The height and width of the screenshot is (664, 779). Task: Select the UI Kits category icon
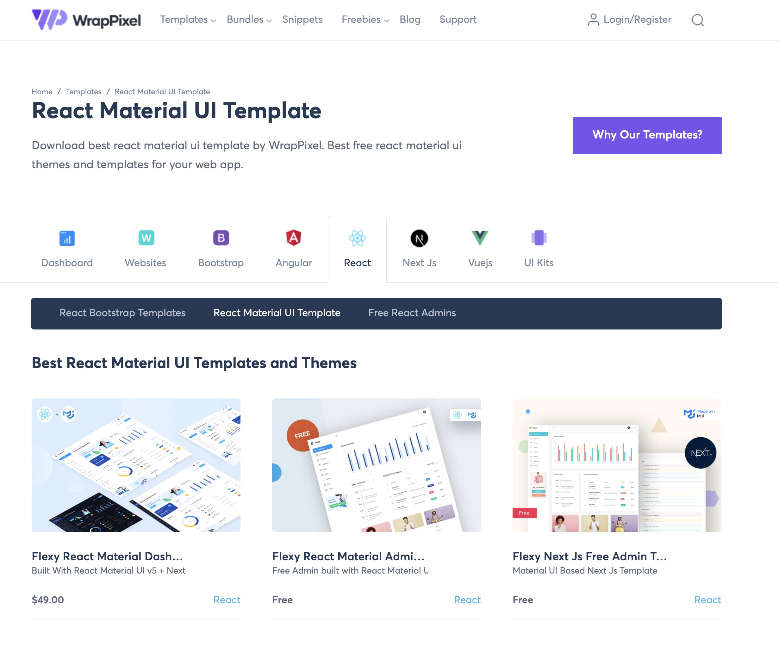point(539,238)
